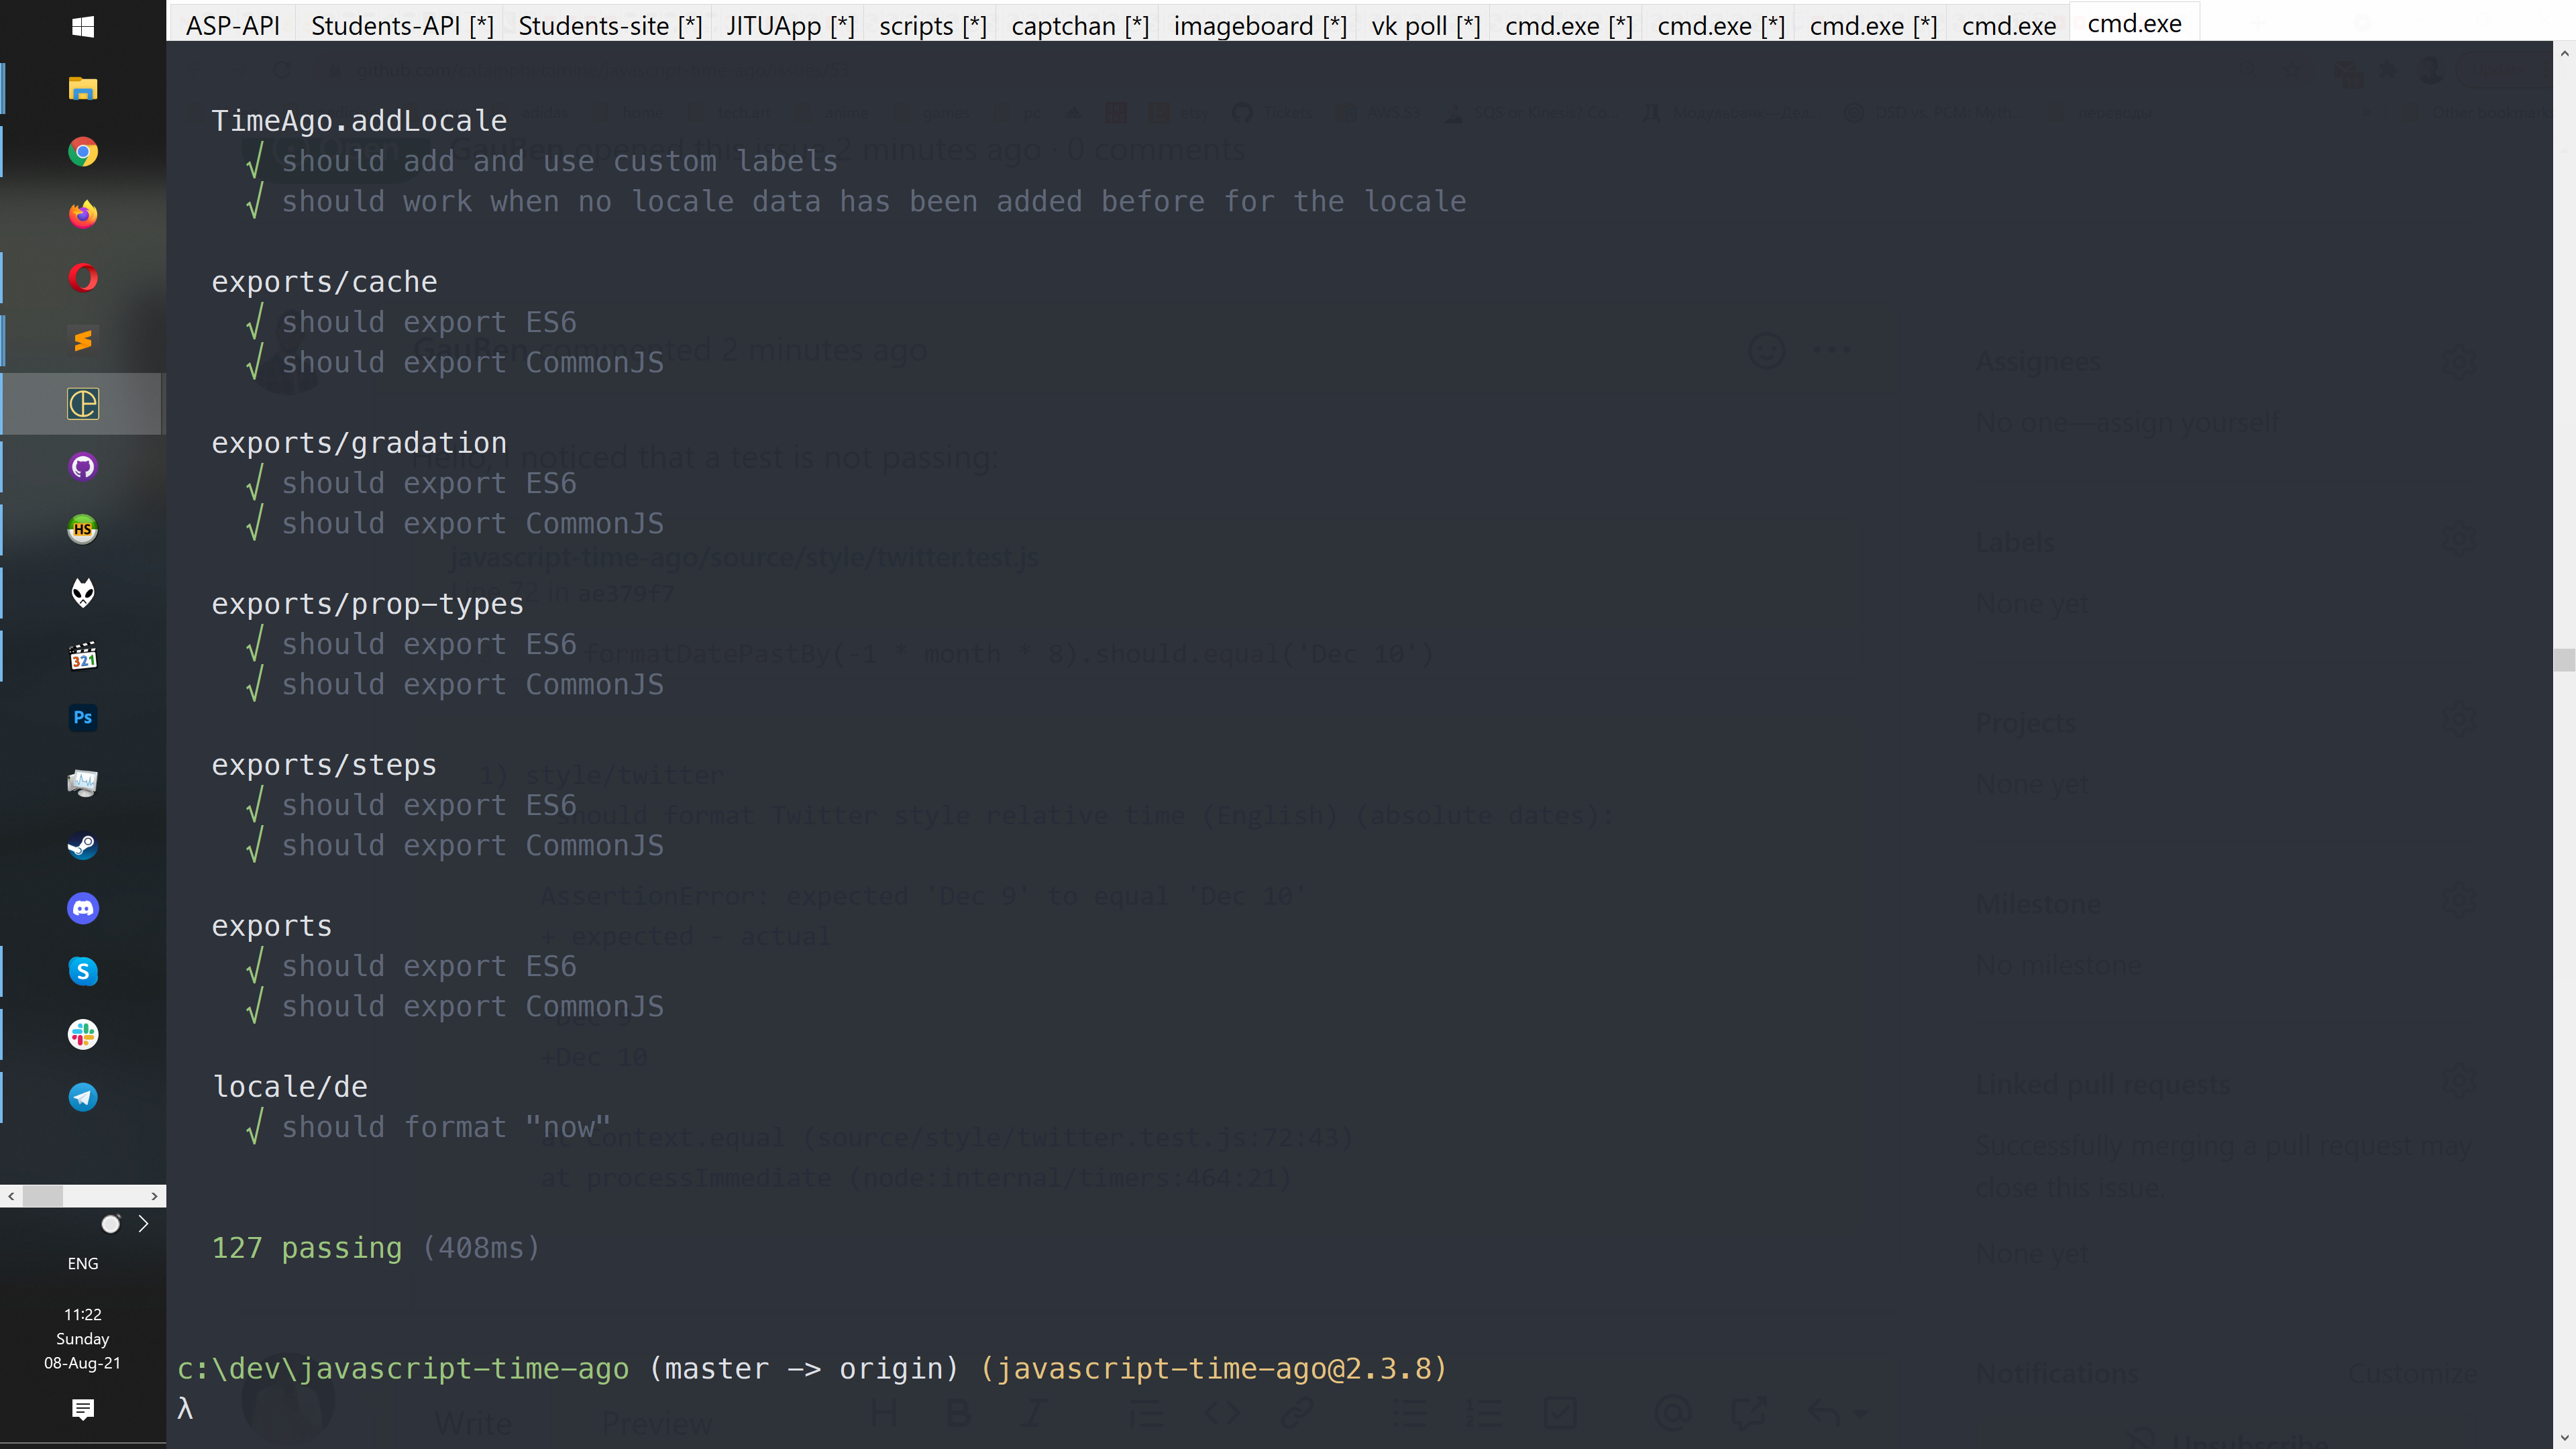
Task: Switch to the imageboard tab
Action: tap(1259, 25)
